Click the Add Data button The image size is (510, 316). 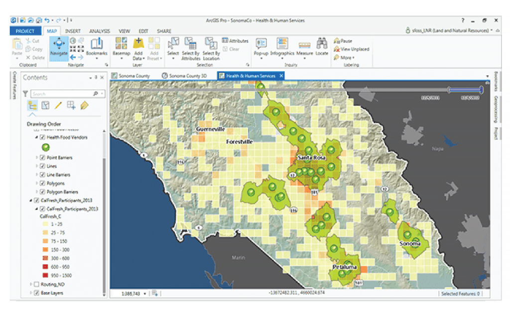138,48
